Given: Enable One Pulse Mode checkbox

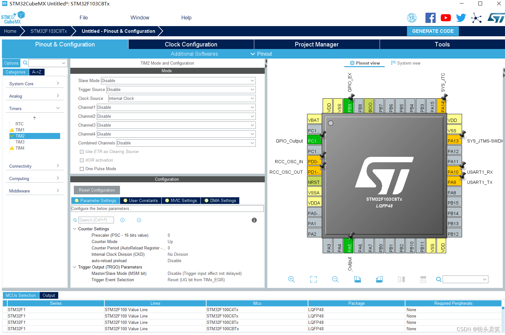Looking at the screenshot, I should [82, 169].
